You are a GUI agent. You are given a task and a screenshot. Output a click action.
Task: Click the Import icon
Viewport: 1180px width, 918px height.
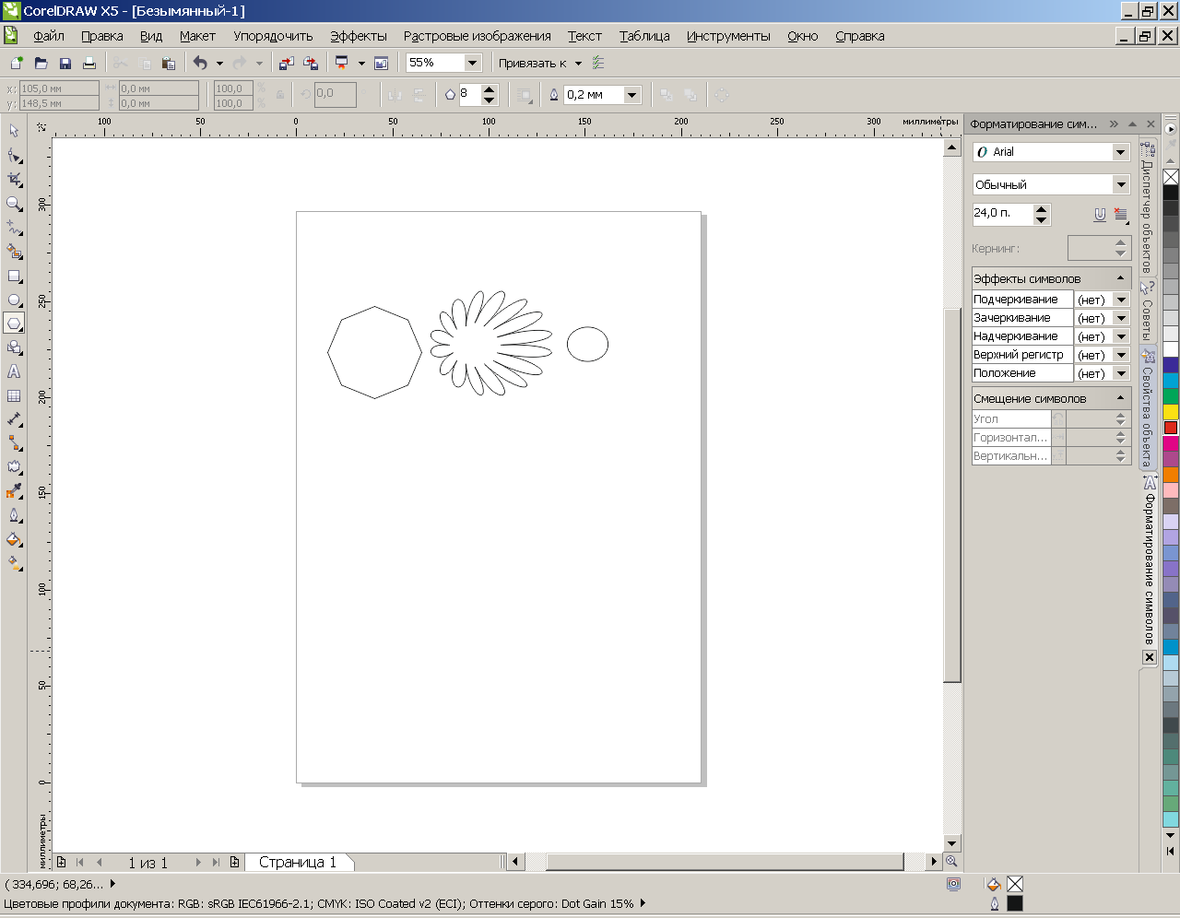tap(286, 63)
